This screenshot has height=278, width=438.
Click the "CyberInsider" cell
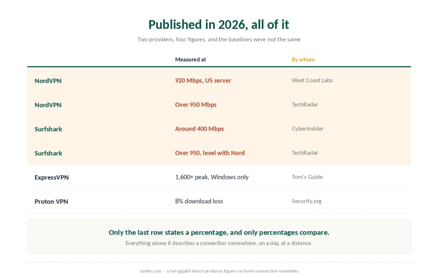(x=308, y=129)
